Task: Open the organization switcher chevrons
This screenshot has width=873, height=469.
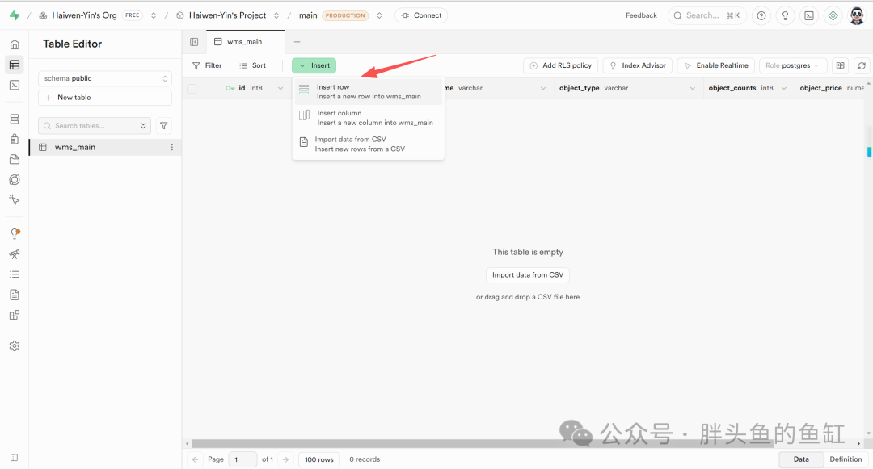Action: (154, 15)
